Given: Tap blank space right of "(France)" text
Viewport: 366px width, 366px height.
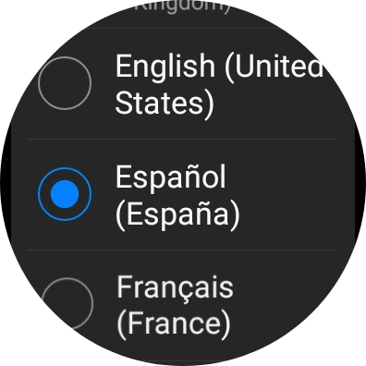Looking at the screenshot, I should point(271,325).
